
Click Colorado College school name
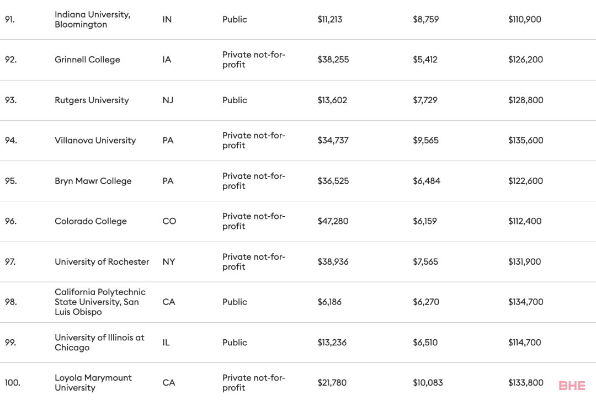click(x=91, y=221)
